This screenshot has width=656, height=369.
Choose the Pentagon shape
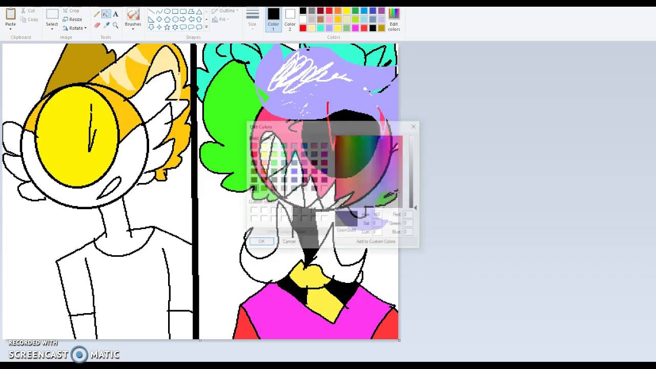click(x=167, y=19)
